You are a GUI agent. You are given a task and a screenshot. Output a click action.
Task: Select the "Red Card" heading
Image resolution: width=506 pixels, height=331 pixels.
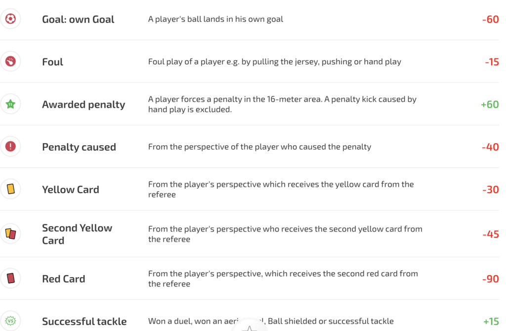click(x=64, y=279)
